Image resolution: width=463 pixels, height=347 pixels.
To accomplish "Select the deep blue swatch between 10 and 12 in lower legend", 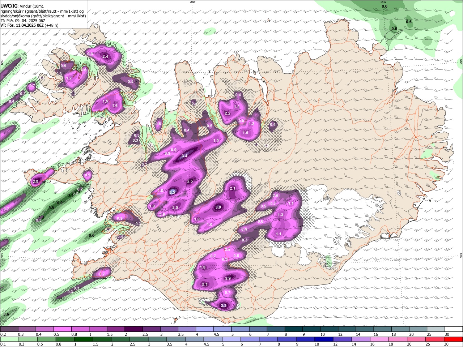I will [x=323, y=339].
